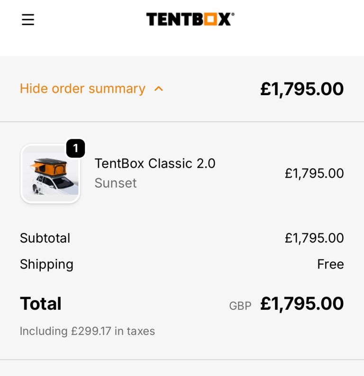Click the Shipping label
Image resolution: width=364 pixels, height=376 pixels.
coord(46,264)
